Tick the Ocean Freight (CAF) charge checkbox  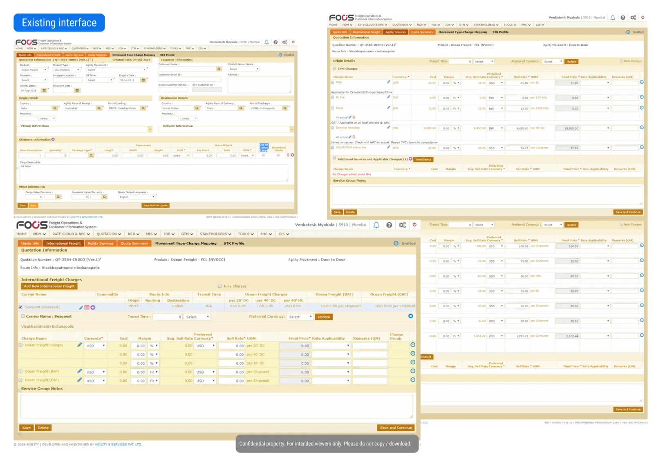20,380
